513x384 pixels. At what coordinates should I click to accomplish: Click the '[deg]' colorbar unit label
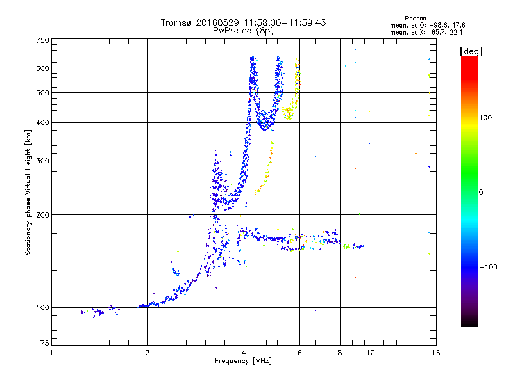coord(471,51)
